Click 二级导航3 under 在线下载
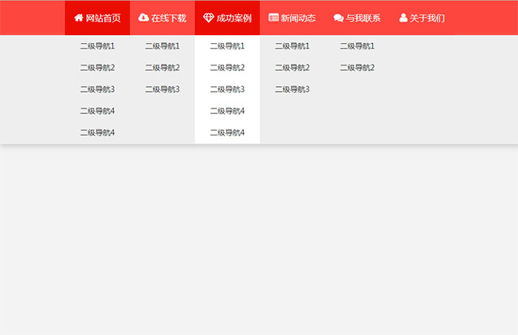 [x=163, y=89]
